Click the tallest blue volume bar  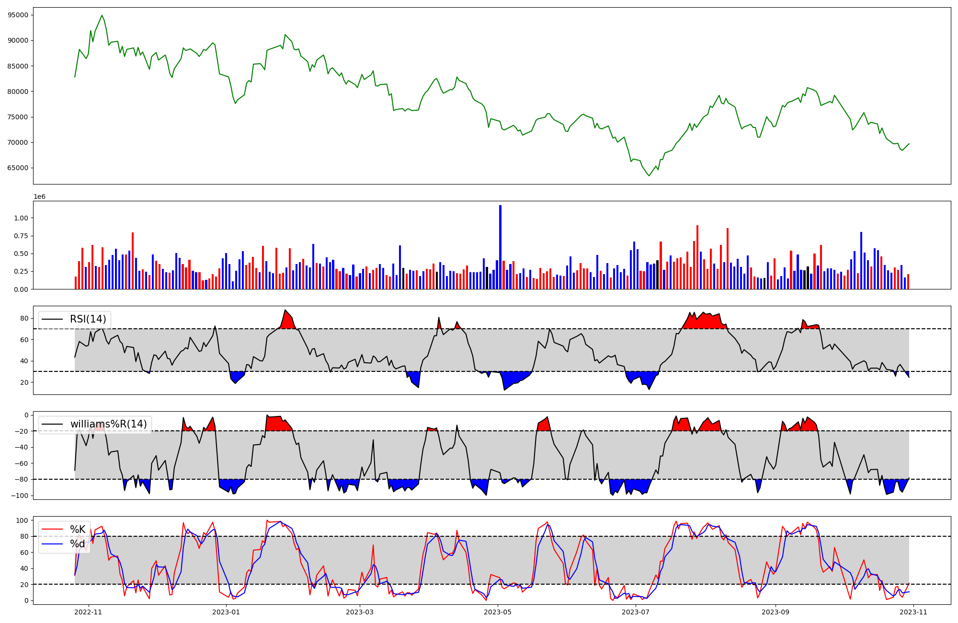pyautogui.click(x=500, y=247)
